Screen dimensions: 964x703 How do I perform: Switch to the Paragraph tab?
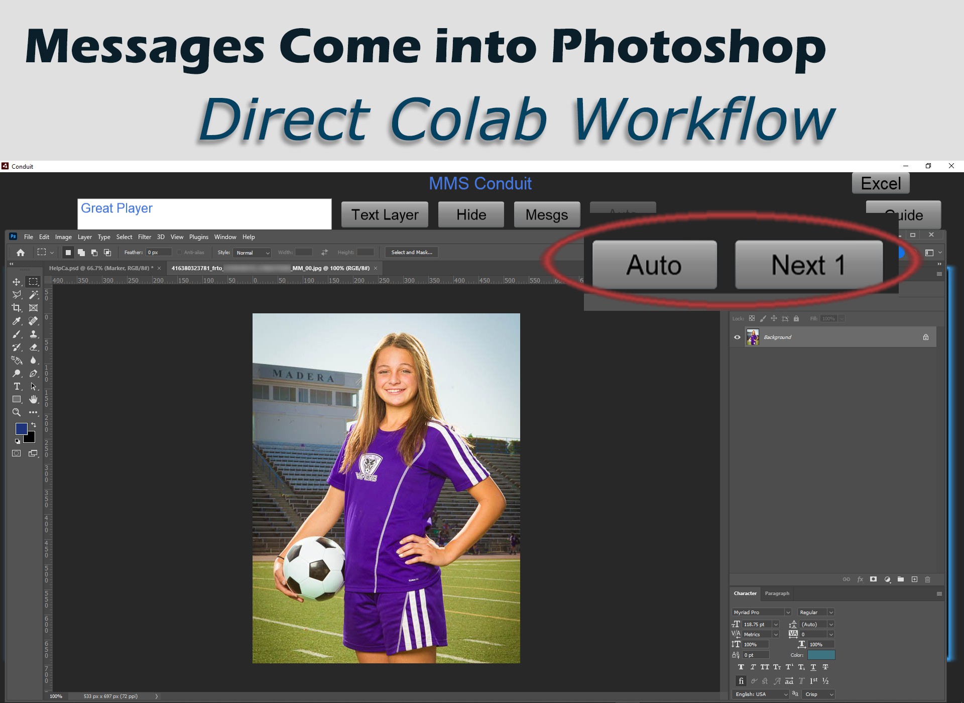[x=777, y=594]
